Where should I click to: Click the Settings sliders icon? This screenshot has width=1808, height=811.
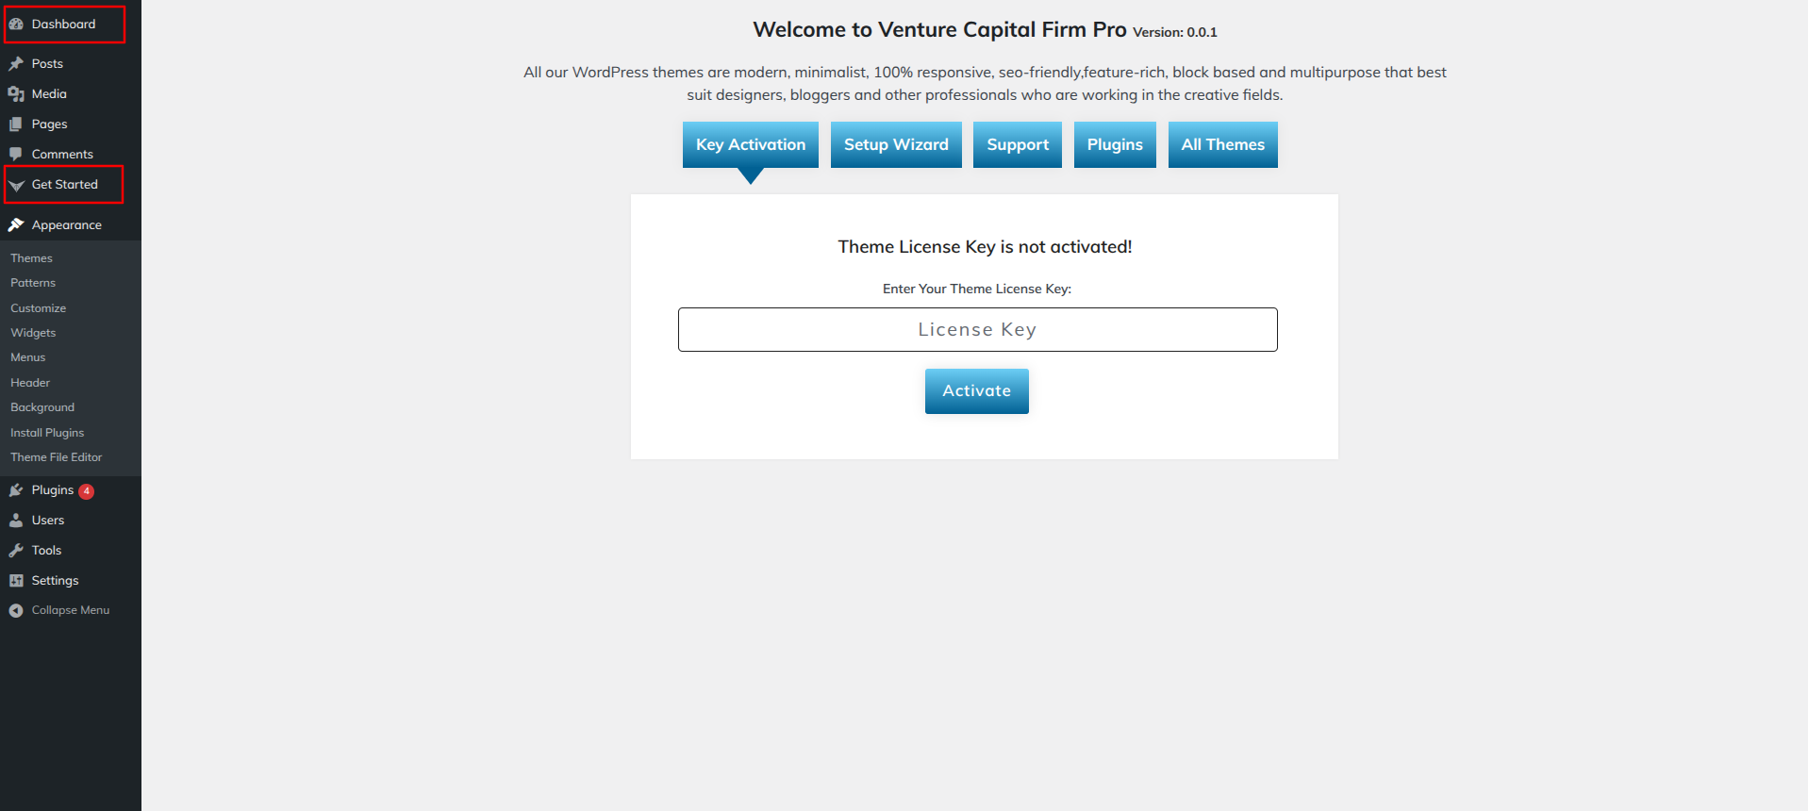click(x=16, y=581)
